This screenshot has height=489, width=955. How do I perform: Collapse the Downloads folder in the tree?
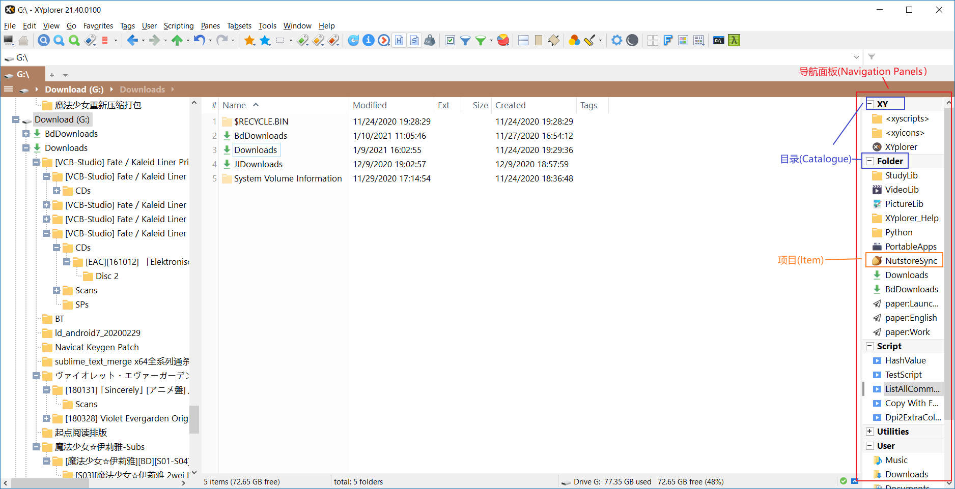pyautogui.click(x=26, y=147)
